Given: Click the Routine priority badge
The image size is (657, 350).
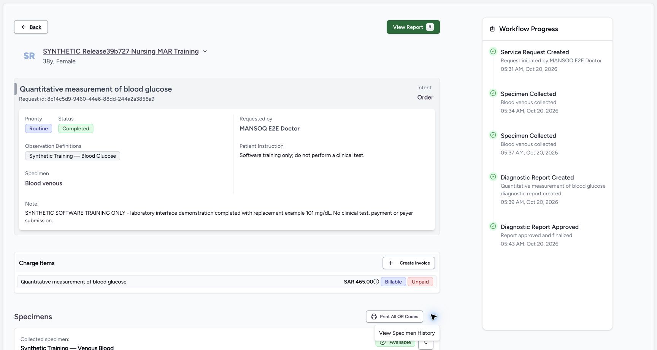Looking at the screenshot, I should 38,128.
